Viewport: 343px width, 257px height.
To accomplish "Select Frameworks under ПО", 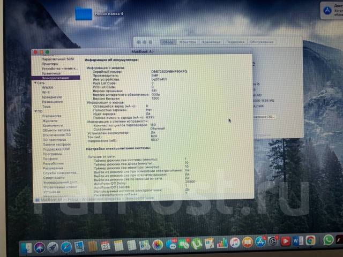I will [51, 116].
